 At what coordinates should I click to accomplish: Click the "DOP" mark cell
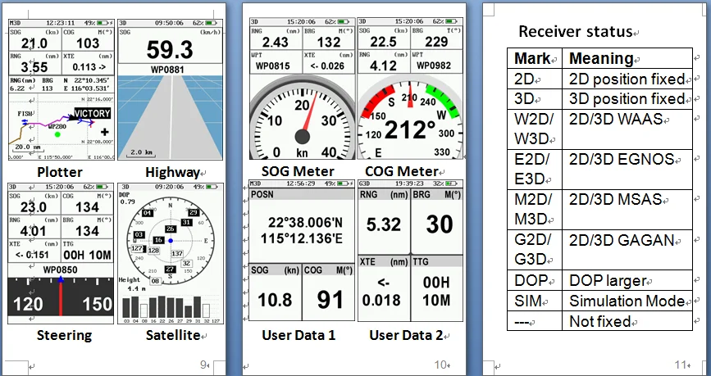[535, 280]
